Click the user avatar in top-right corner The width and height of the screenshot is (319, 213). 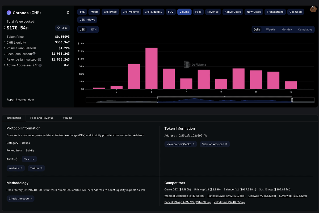click(313, 9)
